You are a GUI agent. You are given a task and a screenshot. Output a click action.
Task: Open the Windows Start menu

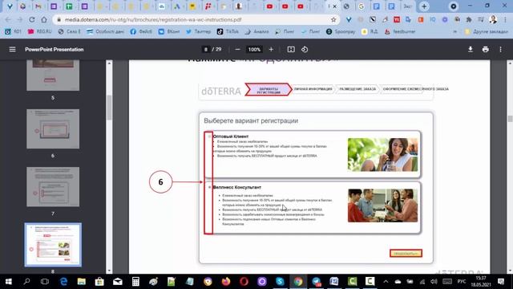(x=9, y=282)
